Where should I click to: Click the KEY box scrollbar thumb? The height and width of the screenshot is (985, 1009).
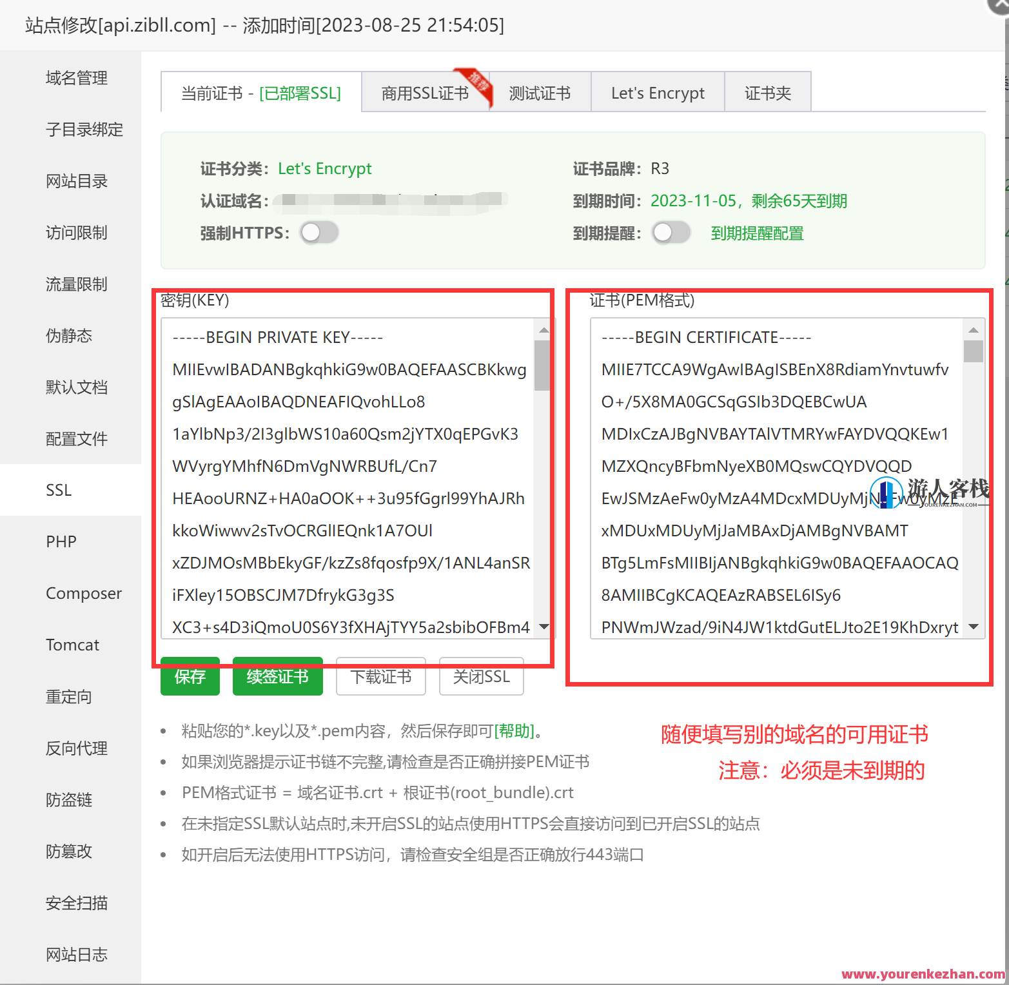click(x=542, y=366)
